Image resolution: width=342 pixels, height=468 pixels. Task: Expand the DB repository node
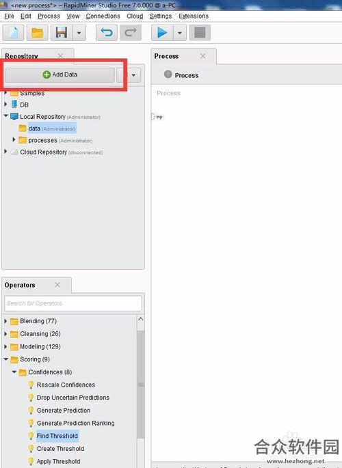5,105
